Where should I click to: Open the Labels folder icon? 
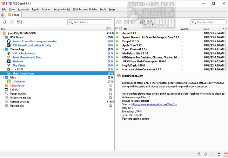pos(6,89)
